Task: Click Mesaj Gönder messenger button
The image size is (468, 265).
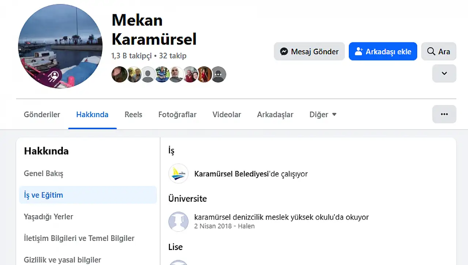Action: pyautogui.click(x=309, y=52)
